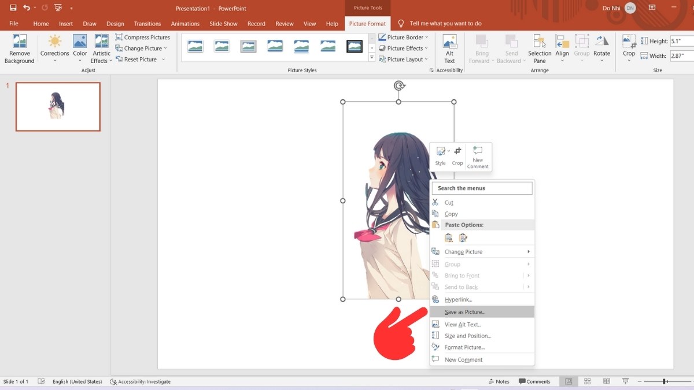Click the first Paste Options icon

[448, 237]
